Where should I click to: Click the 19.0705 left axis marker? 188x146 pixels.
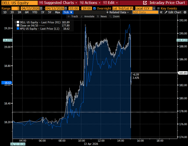8,40
